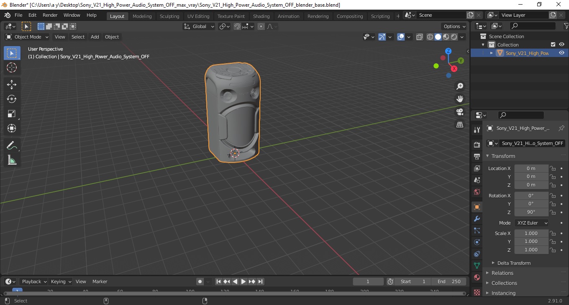This screenshot has height=305, width=569.
Task: Open the Object Mode dropdown
Action: [x=27, y=37]
